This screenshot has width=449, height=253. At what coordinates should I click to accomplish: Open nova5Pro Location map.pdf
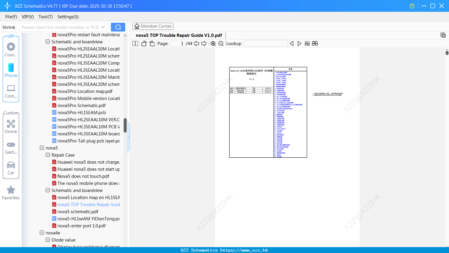(x=82, y=91)
